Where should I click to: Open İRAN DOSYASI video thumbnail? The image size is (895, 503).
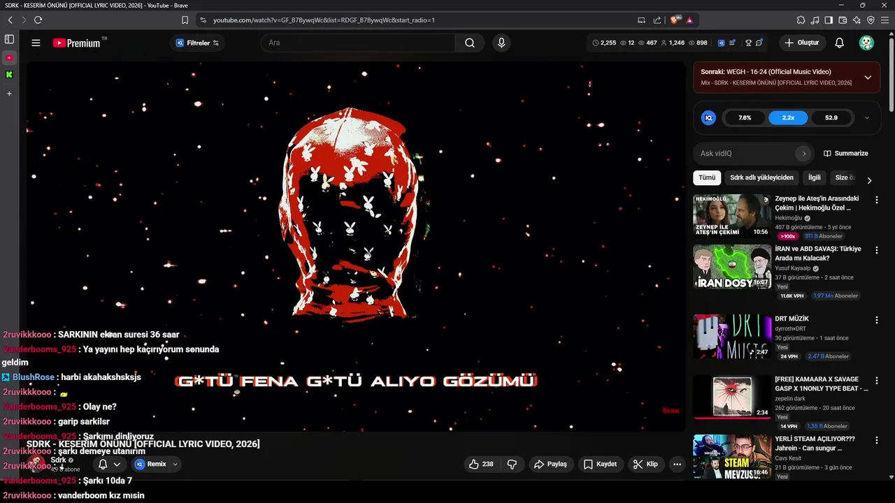[x=732, y=266]
